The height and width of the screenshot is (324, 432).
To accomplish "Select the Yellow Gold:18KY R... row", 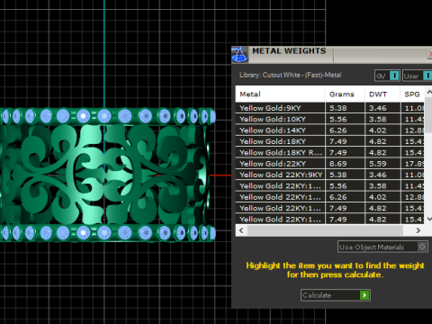I will 329,152.
